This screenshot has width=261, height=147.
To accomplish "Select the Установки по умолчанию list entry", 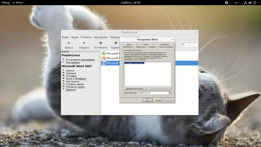I will point(134,63).
